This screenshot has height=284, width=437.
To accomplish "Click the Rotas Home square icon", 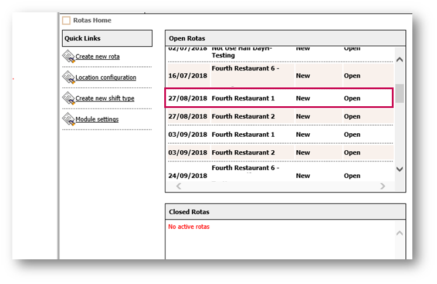I will point(66,21).
